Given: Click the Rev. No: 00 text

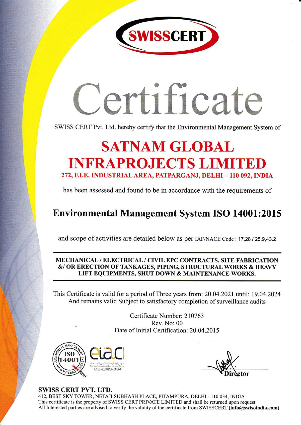Looking at the screenshot, I should pos(167,323).
